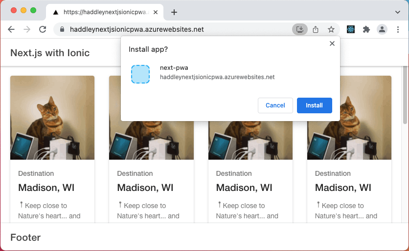Viewport: 409px width, 251px height.
Task: Open the Extensions puzzle piece menu
Action: click(366, 29)
